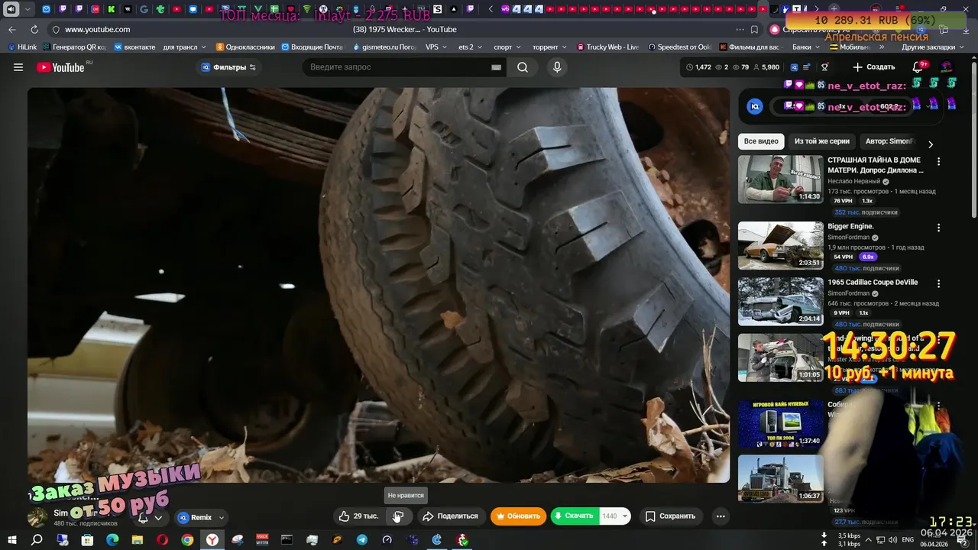Screen dimensions: 978x550
Task: Like the video with thumbs-up 29 тыс.
Action: point(358,516)
